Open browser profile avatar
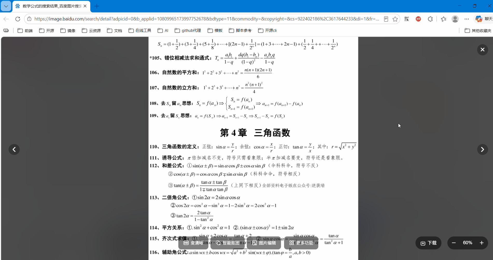The width and height of the screenshot is (493, 260). (455, 19)
